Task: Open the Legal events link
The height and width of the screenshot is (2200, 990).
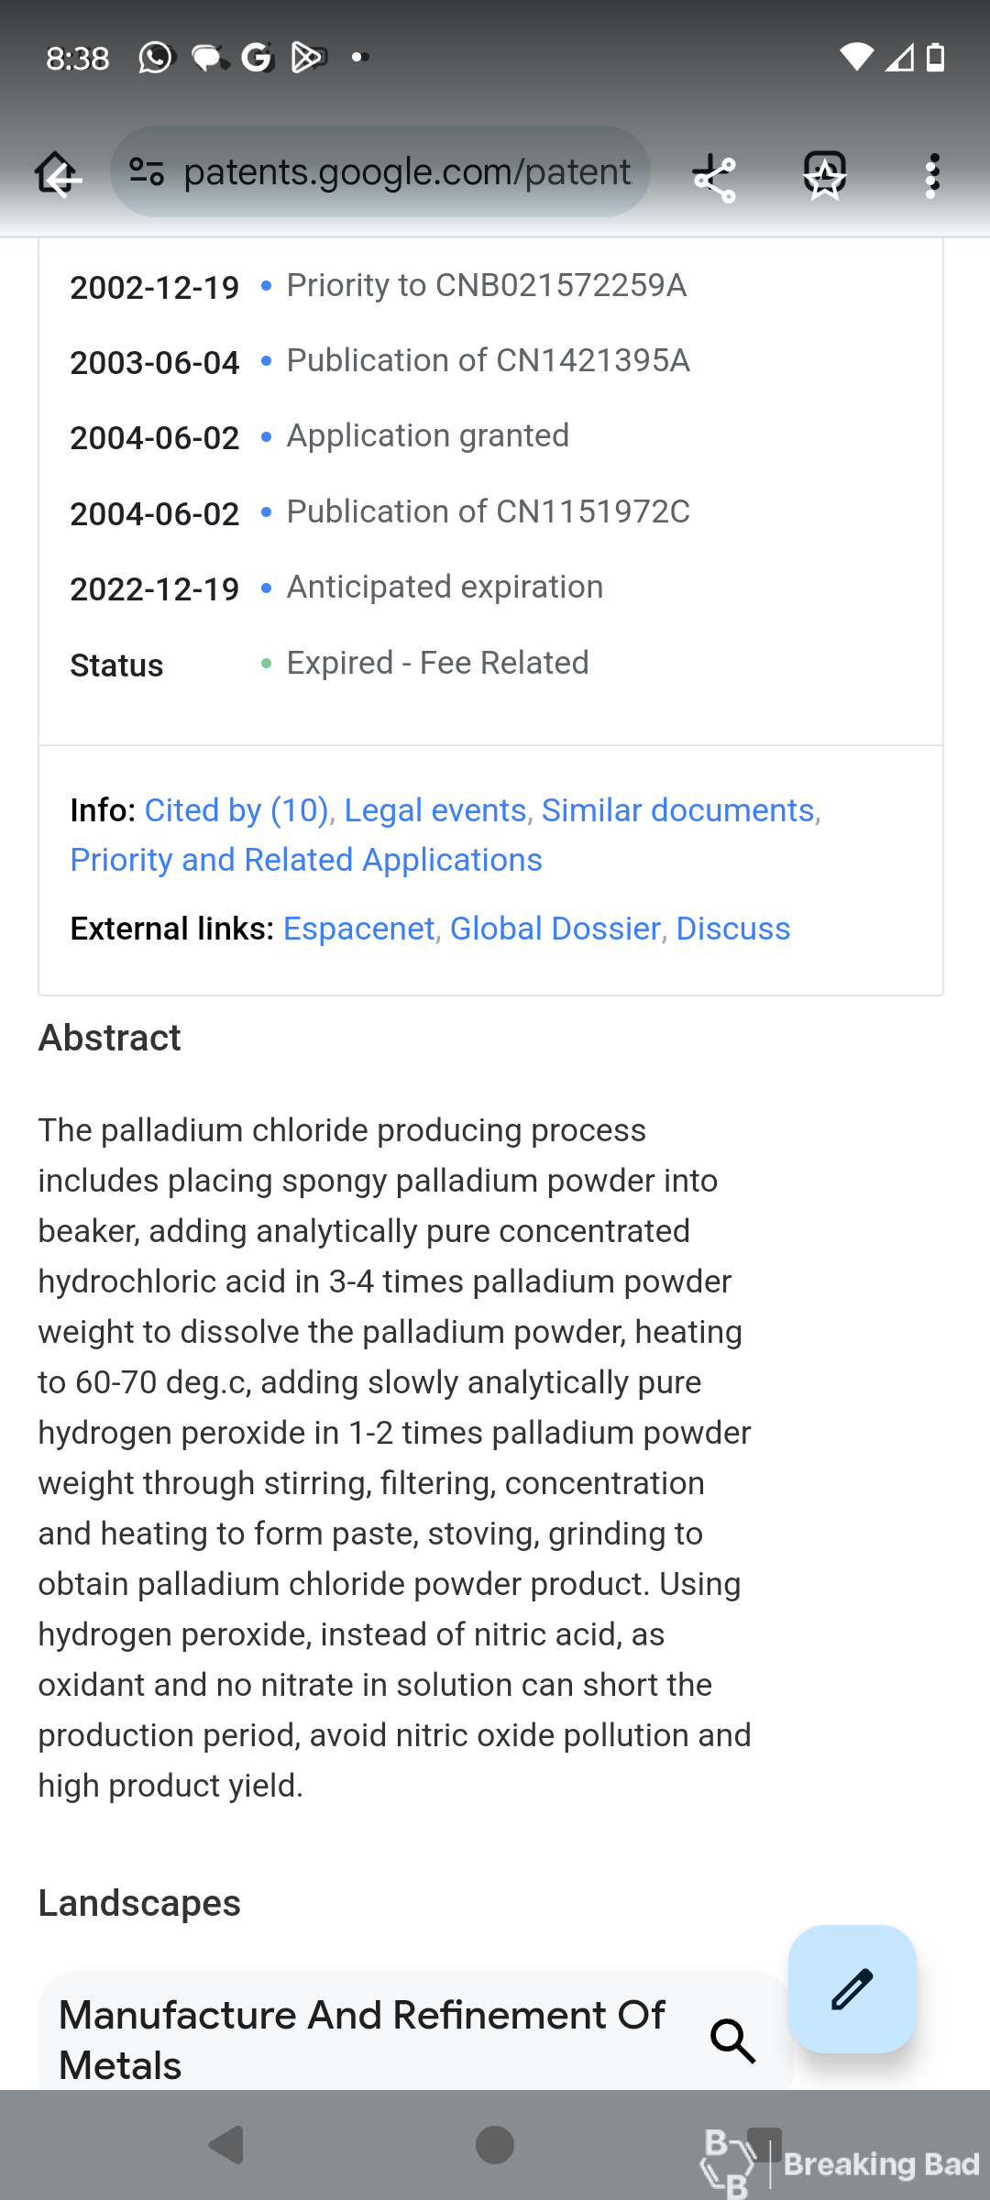Action: (435, 810)
